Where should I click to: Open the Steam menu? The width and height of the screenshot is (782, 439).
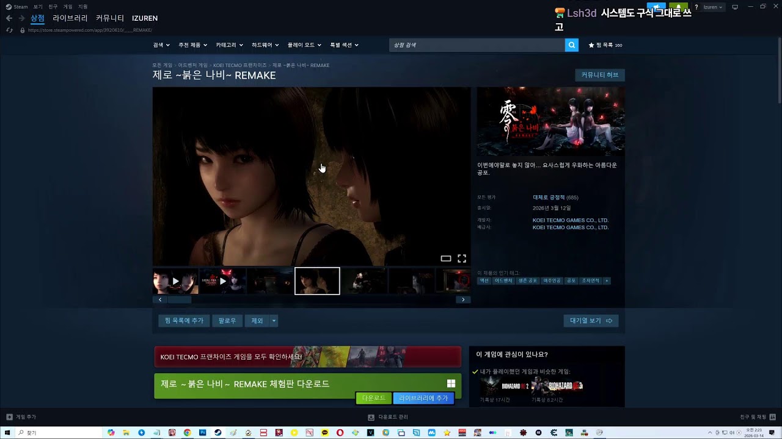click(17, 7)
